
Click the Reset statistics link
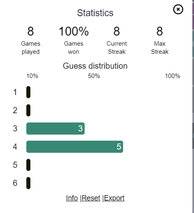pyautogui.click(x=91, y=198)
